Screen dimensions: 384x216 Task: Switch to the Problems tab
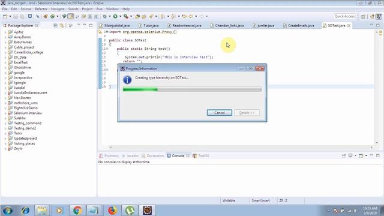click(x=109, y=156)
